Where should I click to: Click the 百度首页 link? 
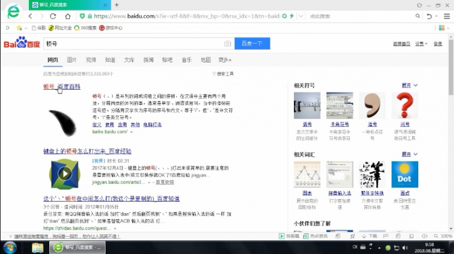coord(402,44)
